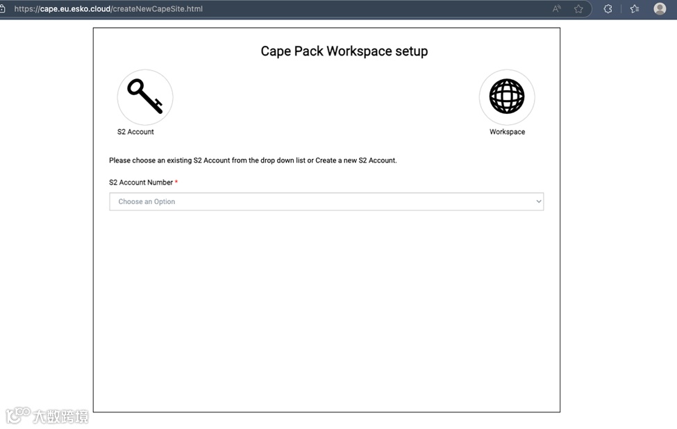Click the read aloud icon in address bar
The image size is (677, 429).
click(557, 8)
